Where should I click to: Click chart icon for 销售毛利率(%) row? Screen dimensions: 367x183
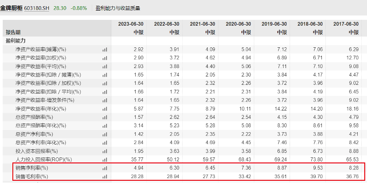105,176
